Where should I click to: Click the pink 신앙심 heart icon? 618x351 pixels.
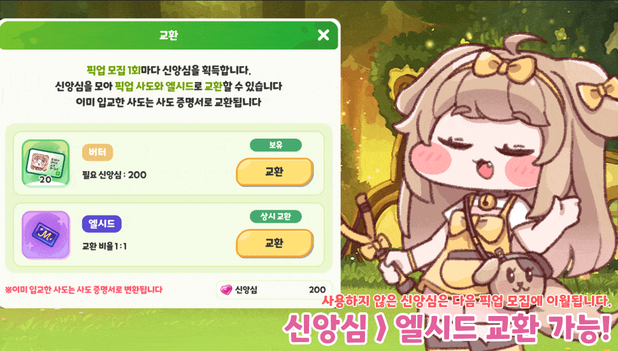pos(226,289)
